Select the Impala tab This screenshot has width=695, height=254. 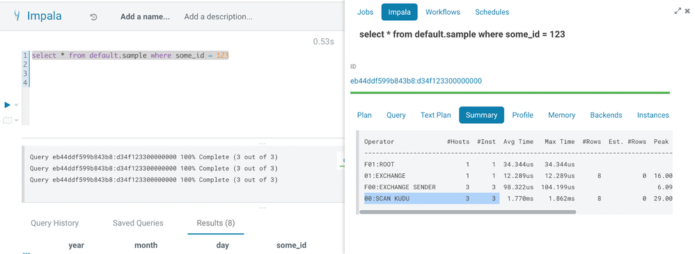399,12
